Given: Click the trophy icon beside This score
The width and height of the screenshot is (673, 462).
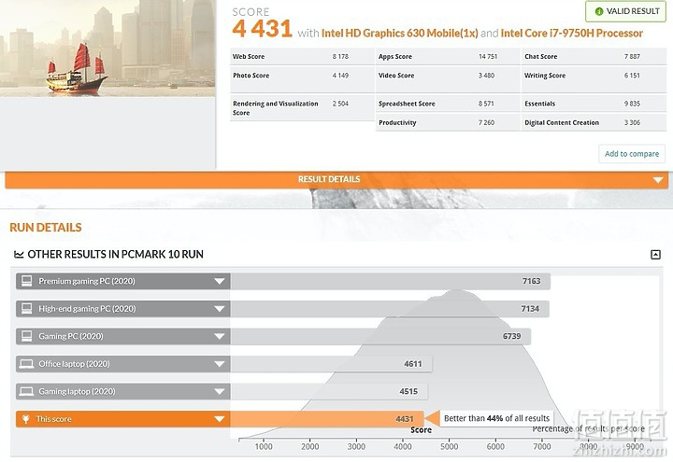Looking at the screenshot, I should tap(26, 419).
